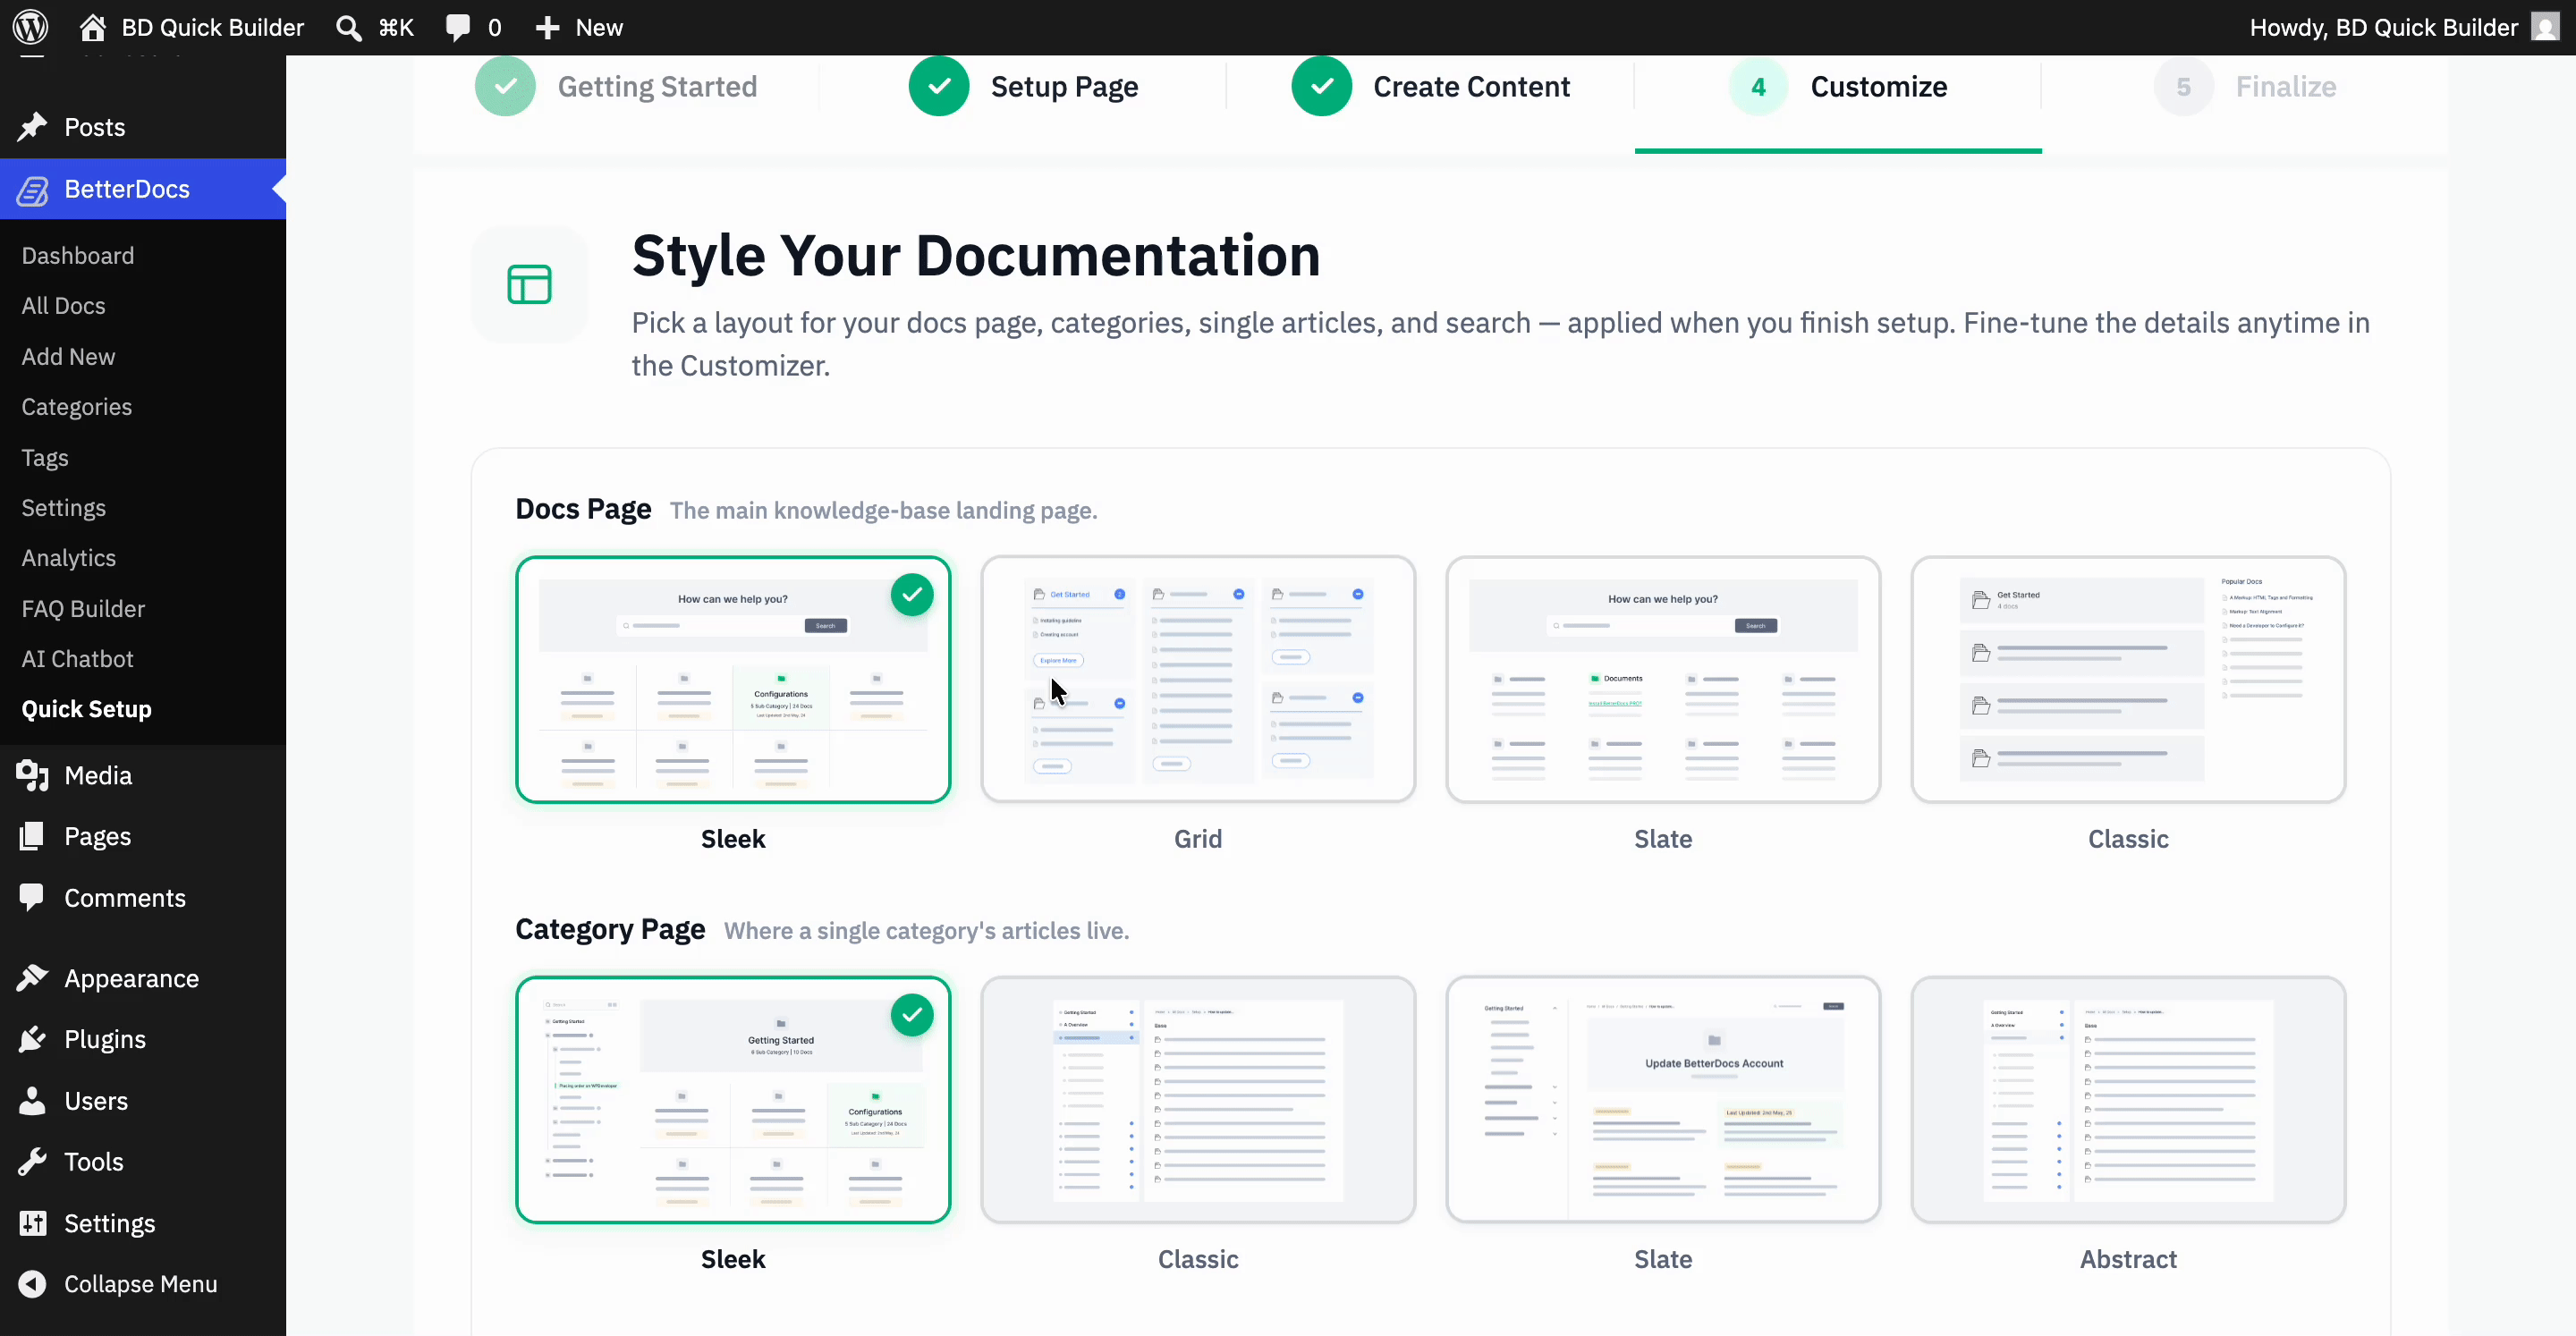Click the layout icon beside Style Your Documentation

(x=529, y=285)
